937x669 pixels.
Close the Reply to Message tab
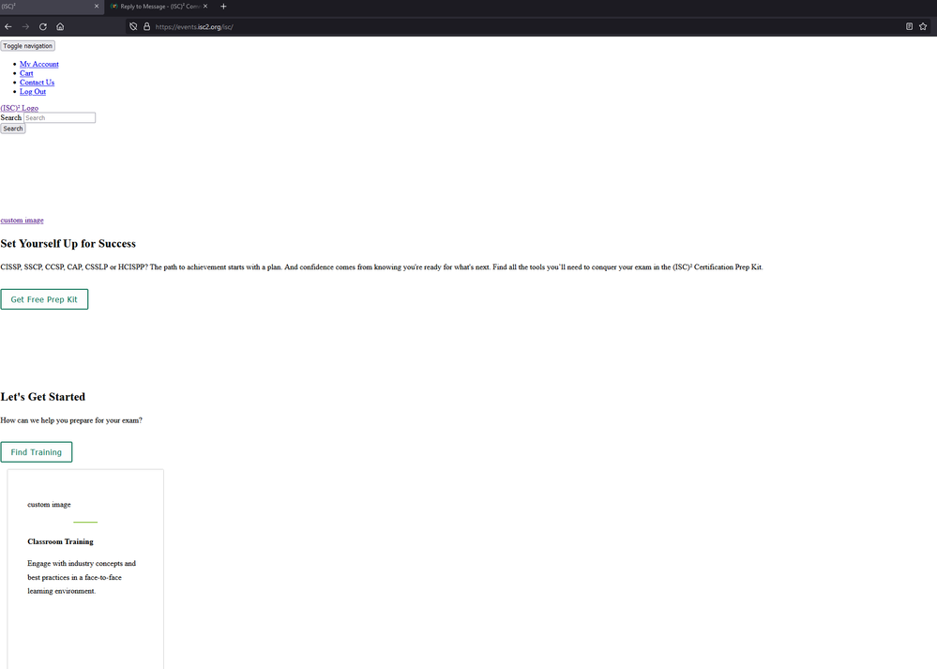click(205, 7)
